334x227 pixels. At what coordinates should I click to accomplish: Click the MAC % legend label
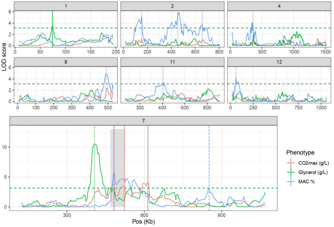[x=307, y=181]
